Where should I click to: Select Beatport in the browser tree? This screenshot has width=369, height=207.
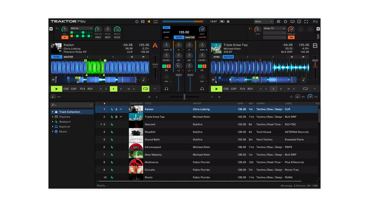pyautogui.click(x=65, y=122)
